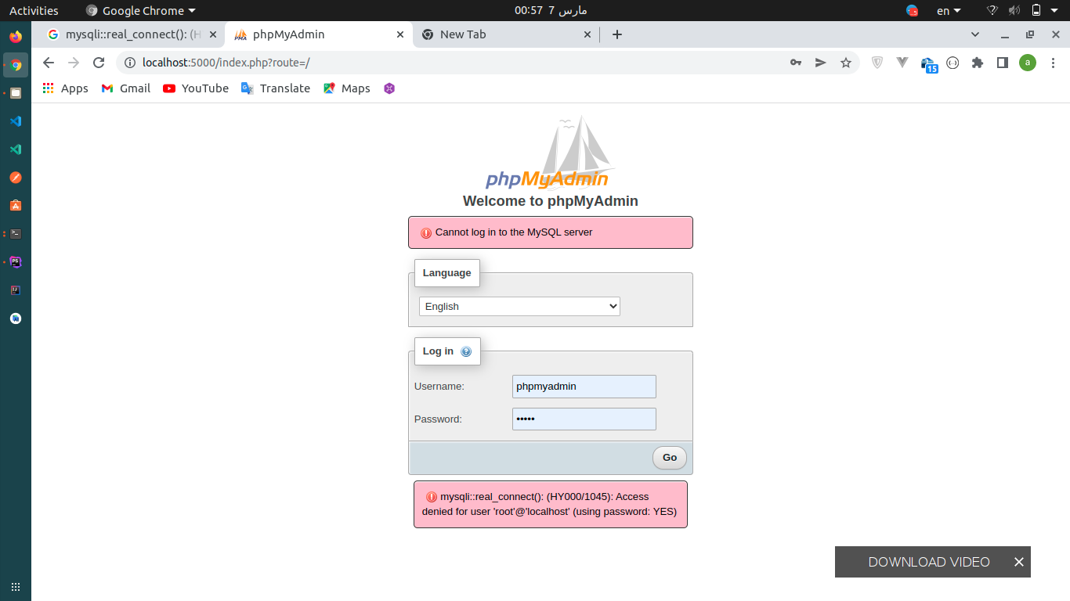
Task: Dismiss the DOWNLOAD VIDEO banner
Action: tap(1019, 562)
